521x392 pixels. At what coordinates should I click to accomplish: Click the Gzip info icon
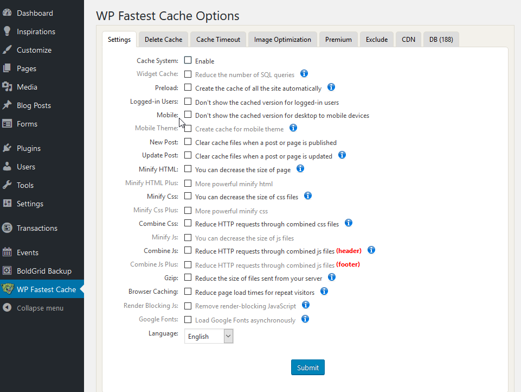[x=332, y=277]
